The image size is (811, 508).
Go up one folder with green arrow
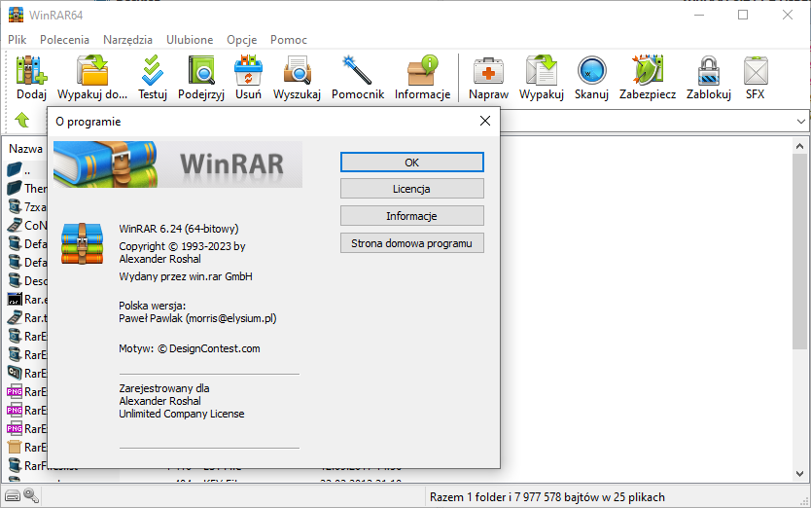[21, 120]
